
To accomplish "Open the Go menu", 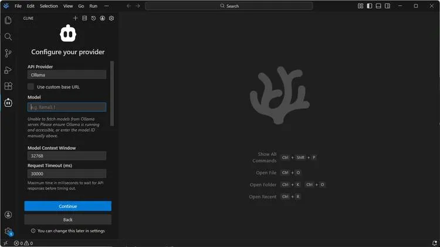I will point(81,6).
